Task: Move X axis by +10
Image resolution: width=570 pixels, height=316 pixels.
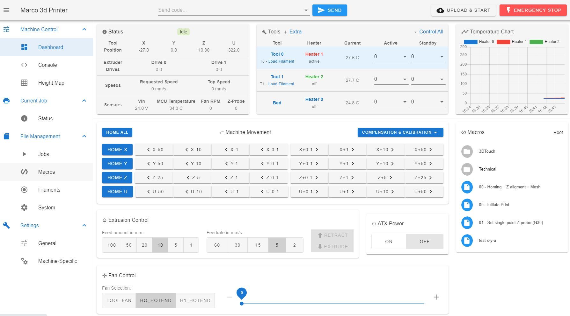Action: (385, 150)
